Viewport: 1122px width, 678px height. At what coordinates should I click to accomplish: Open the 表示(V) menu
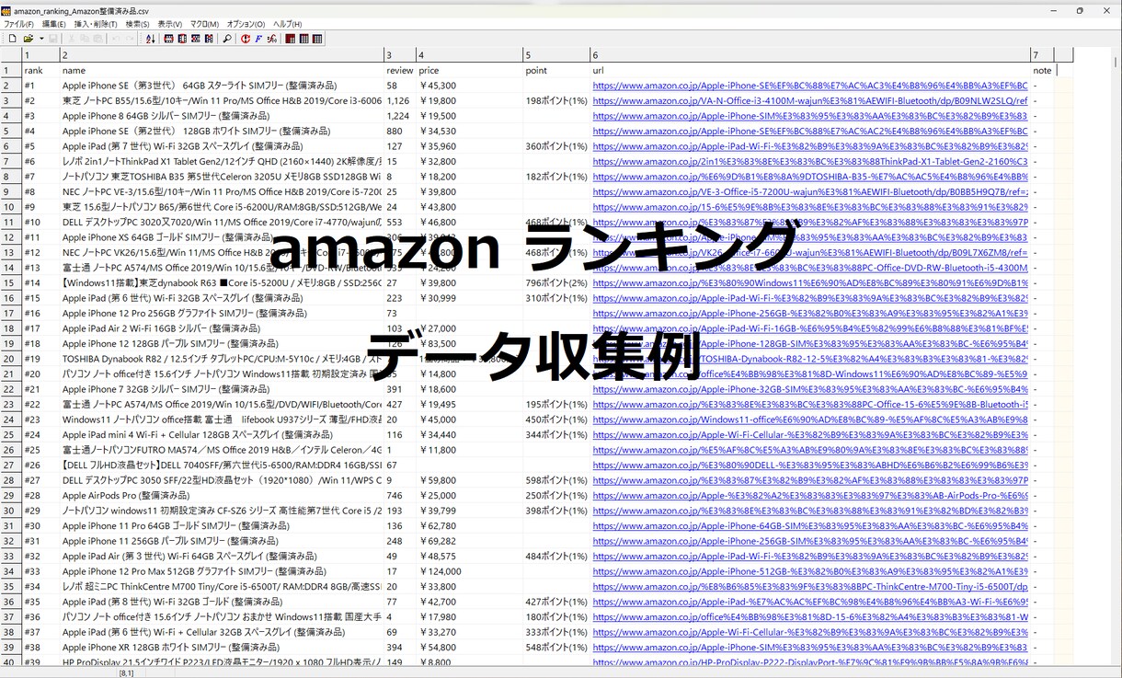click(x=169, y=24)
